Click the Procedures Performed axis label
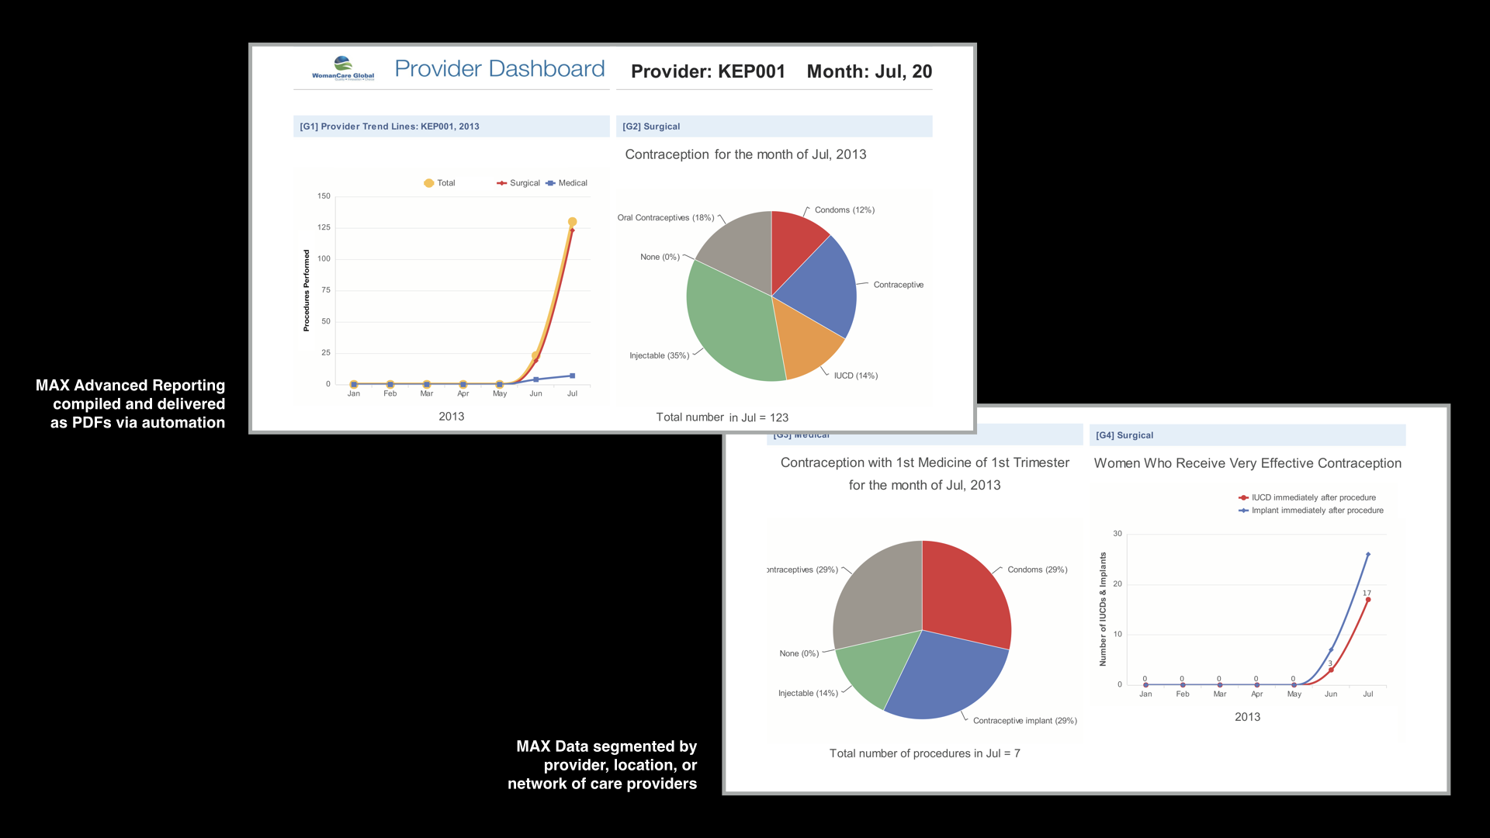The image size is (1490, 838). 307,291
